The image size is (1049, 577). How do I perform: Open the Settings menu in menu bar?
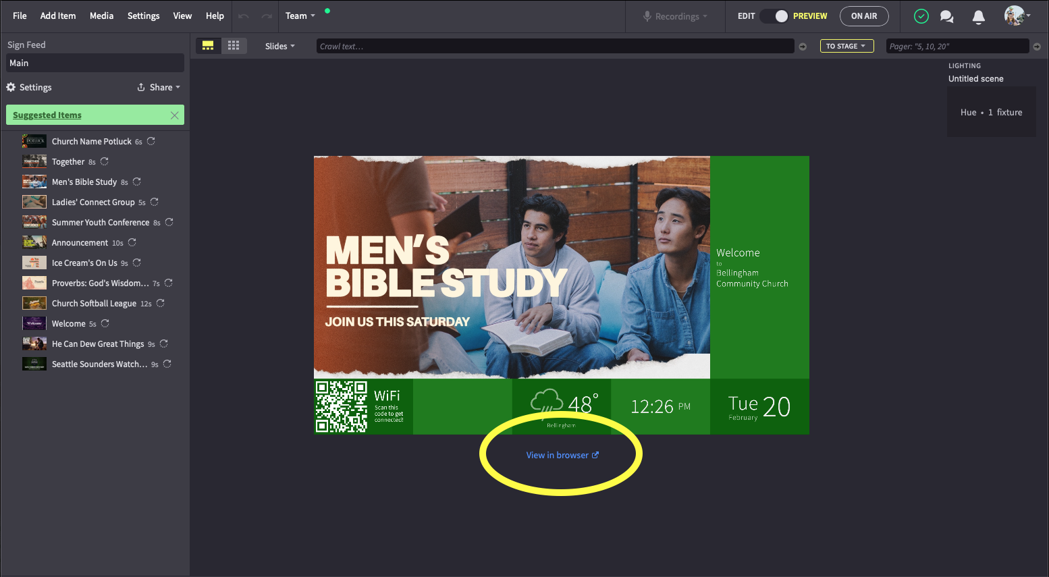[144, 16]
